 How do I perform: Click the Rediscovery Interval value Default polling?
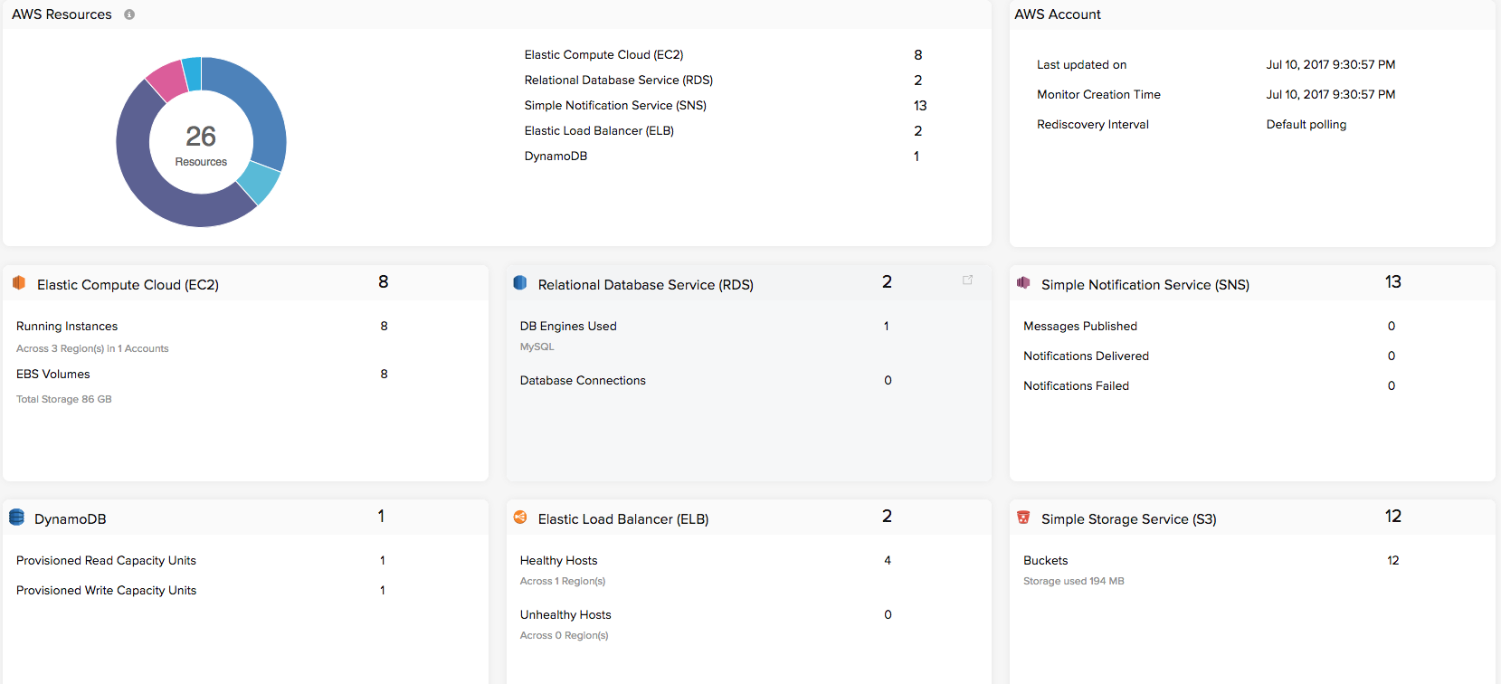pos(1306,124)
